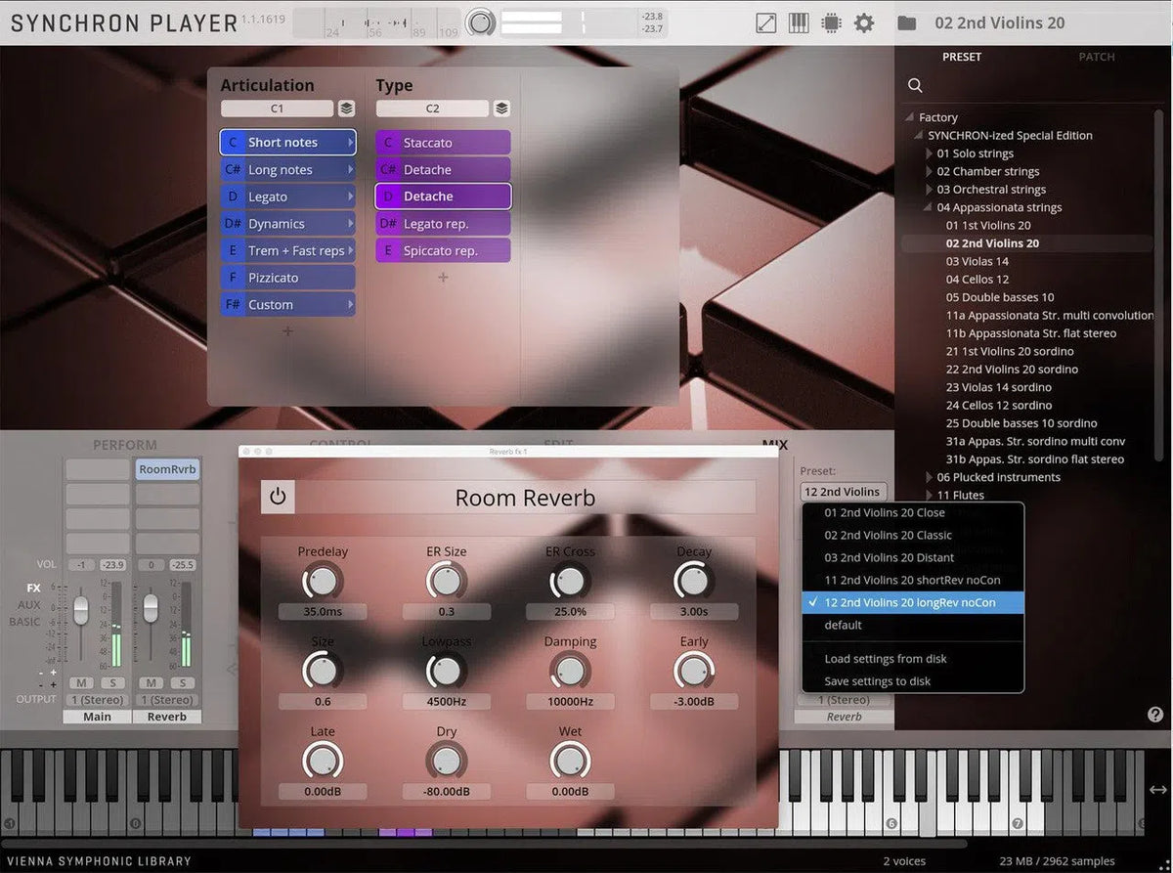Image resolution: width=1173 pixels, height=873 pixels.
Task: Click the help question mark at bottom right
Action: (1155, 715)
